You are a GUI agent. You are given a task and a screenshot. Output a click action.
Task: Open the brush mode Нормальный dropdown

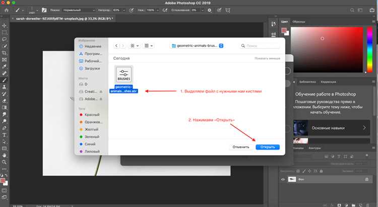point(79,11)
